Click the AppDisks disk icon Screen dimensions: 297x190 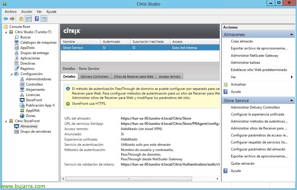click(17, 48)
